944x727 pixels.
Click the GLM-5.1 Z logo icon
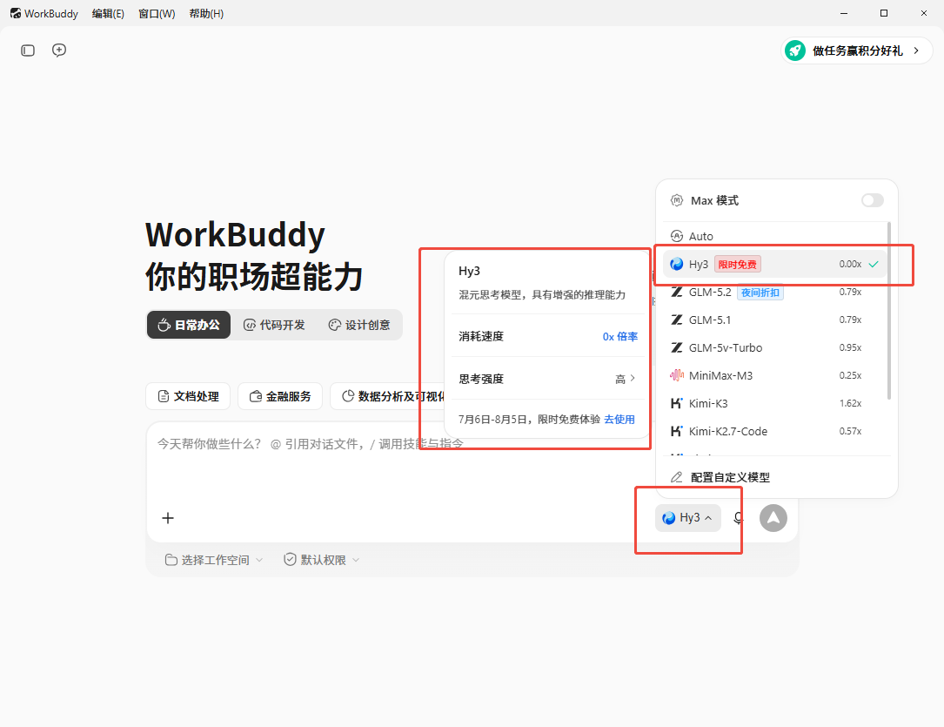(x=677, y=320)
